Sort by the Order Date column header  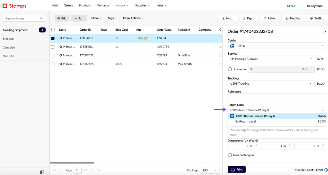[164, 30]
